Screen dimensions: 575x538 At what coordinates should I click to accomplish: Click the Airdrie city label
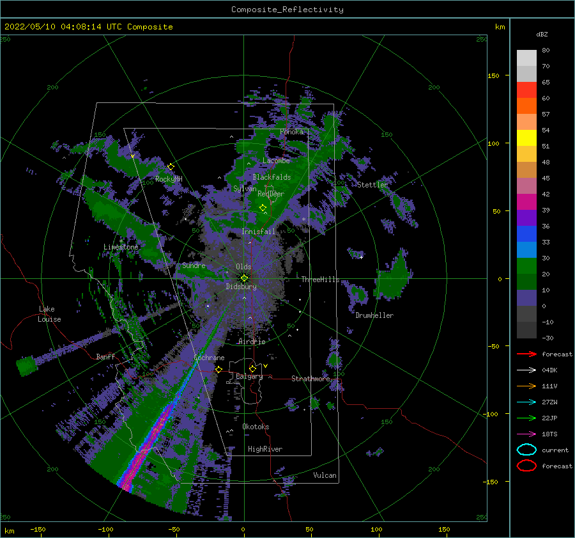coord(252,342)
